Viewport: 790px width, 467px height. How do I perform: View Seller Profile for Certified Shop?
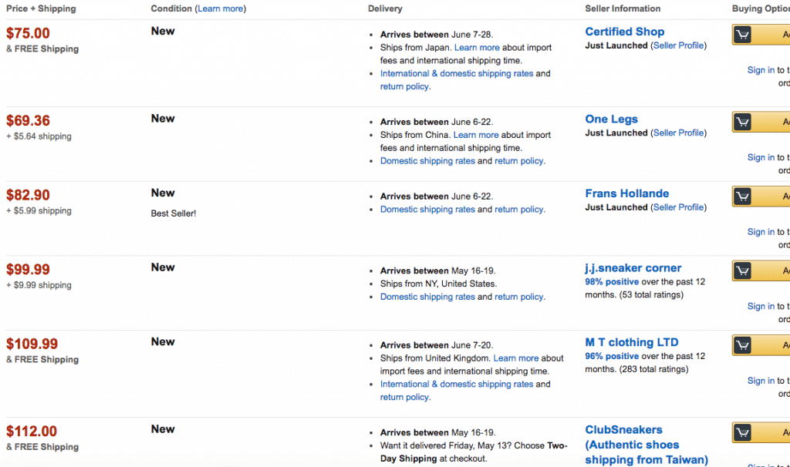click(678, 45)
